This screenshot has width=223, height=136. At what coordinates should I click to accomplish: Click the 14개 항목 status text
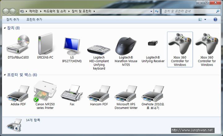pos(33,120)
